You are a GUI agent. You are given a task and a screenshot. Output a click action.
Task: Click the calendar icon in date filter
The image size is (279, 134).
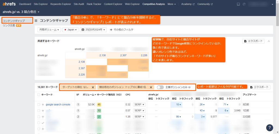pos(83,30)
